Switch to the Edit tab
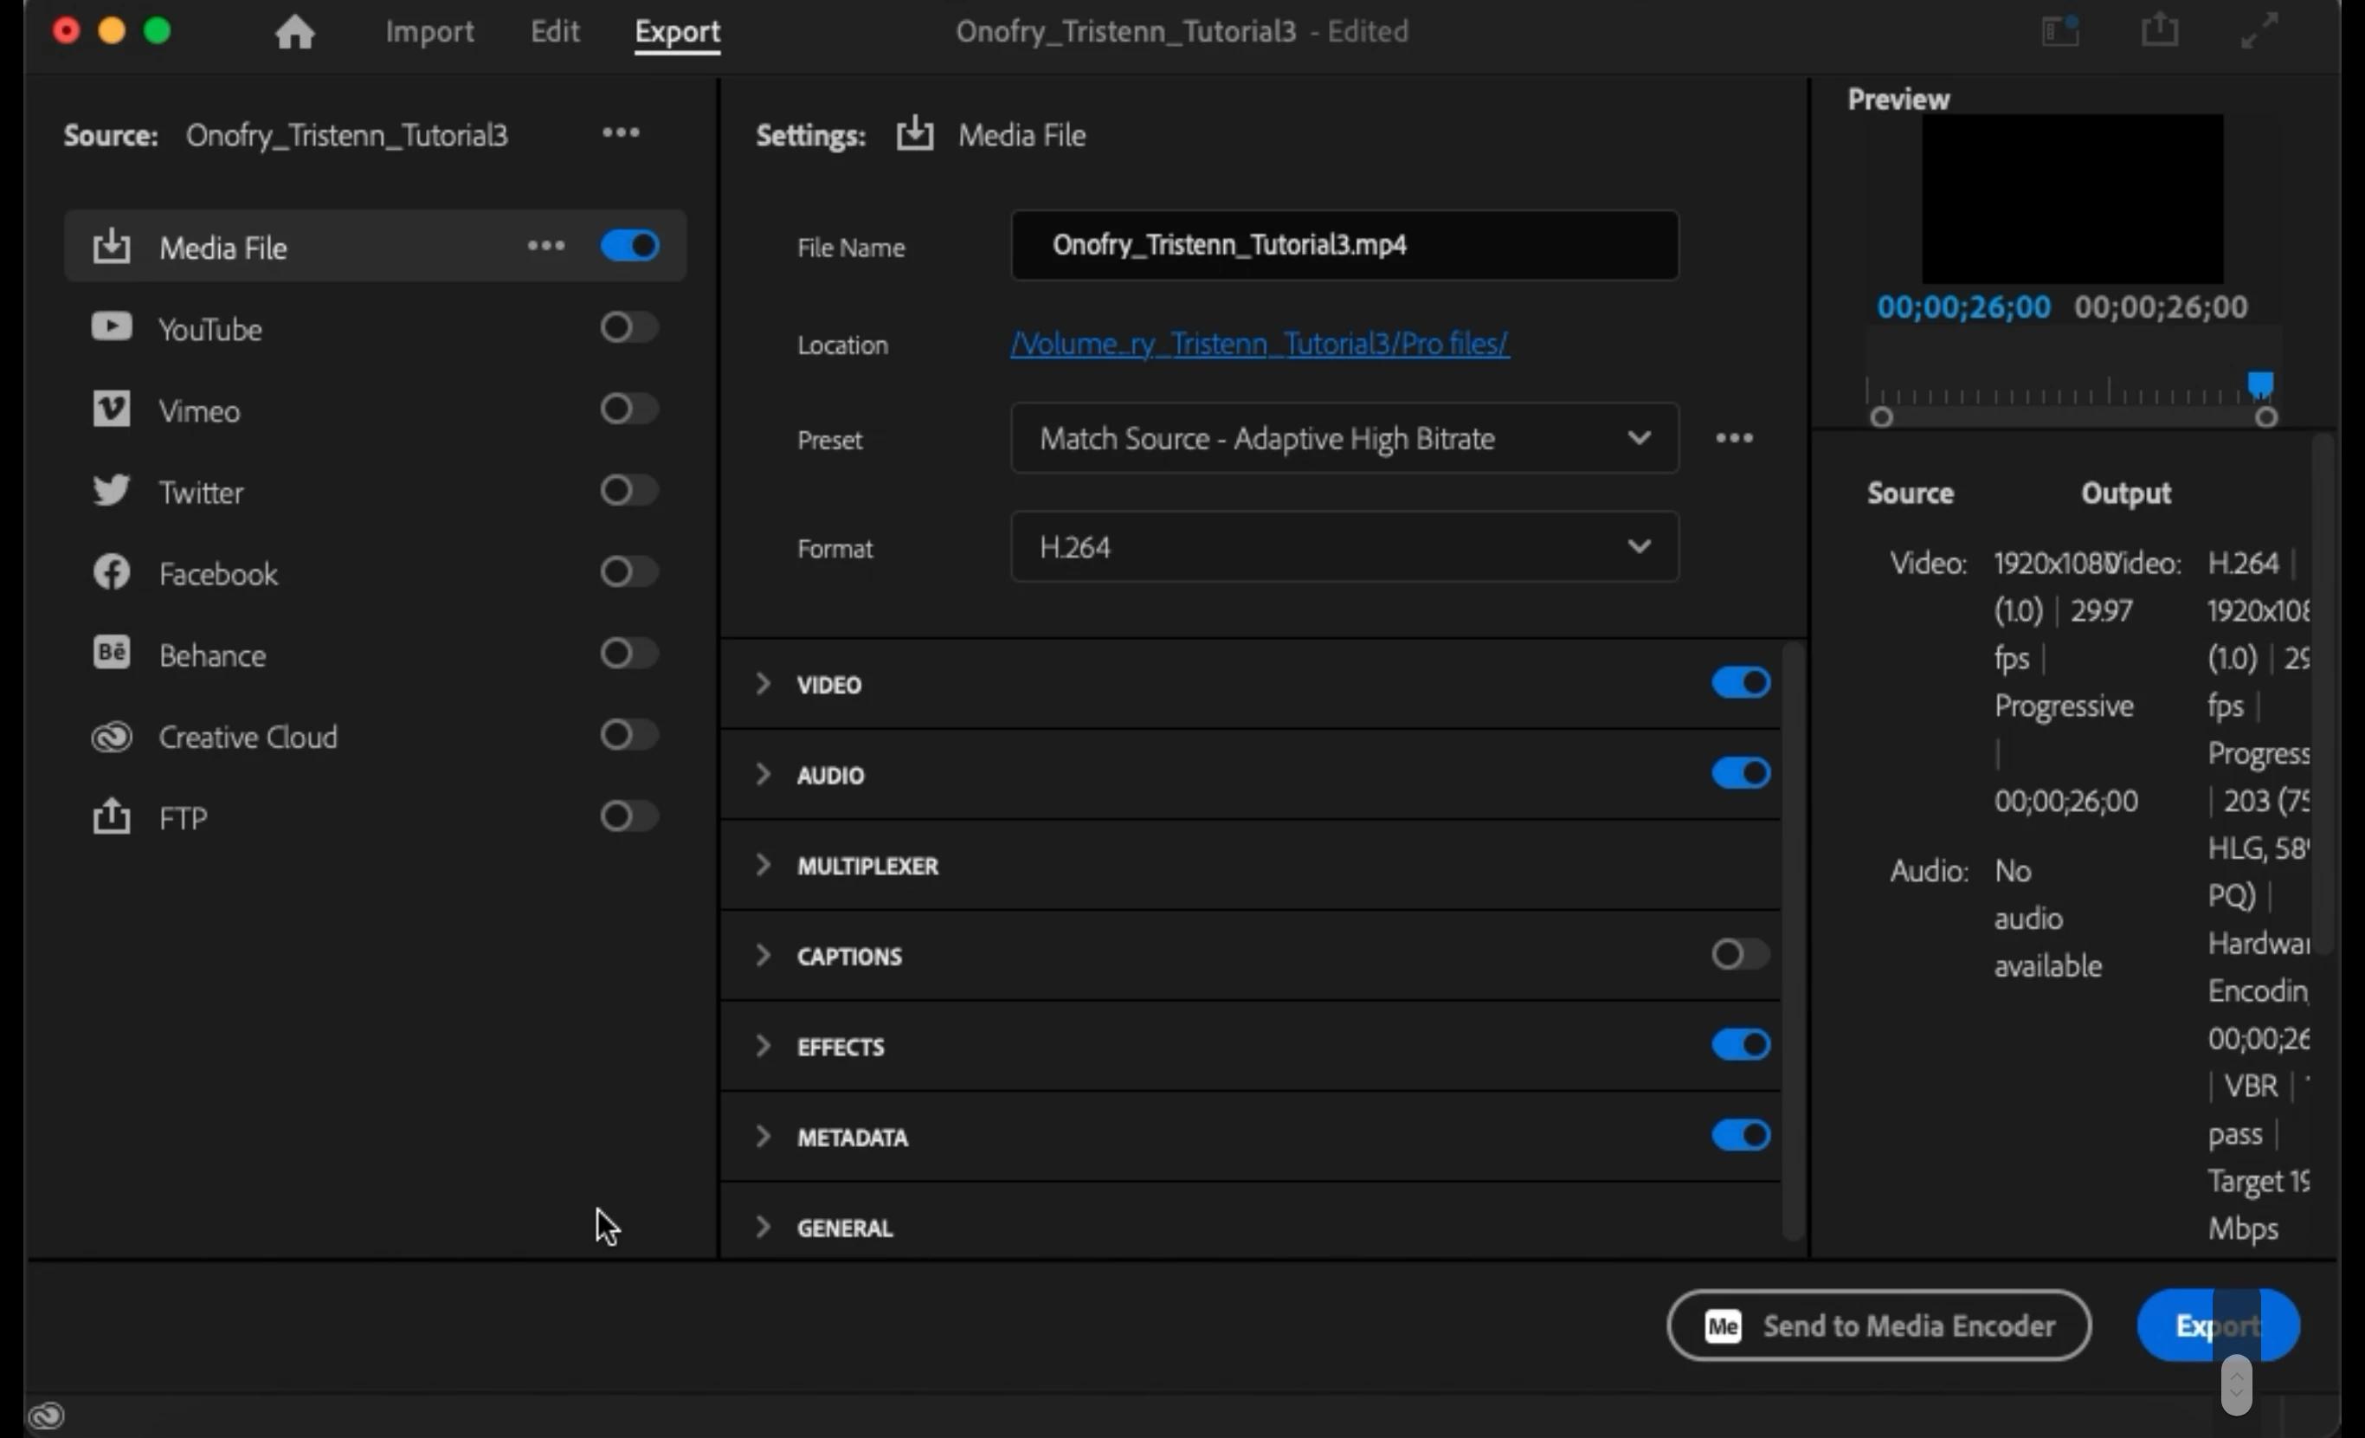Screen dimensions: 2365x1438 555,32
